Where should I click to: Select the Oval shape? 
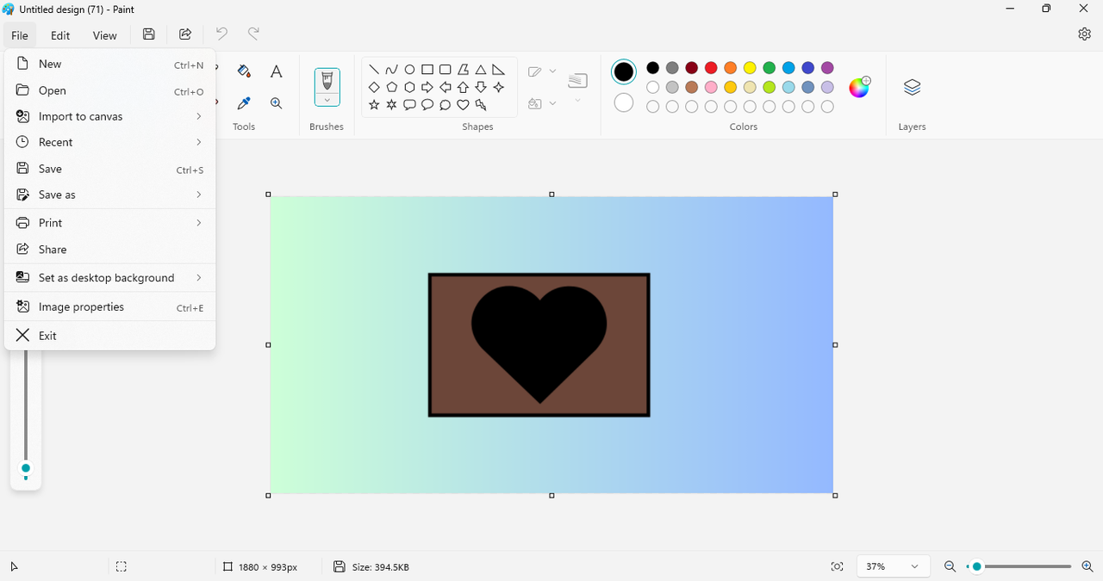coord(410,70)
